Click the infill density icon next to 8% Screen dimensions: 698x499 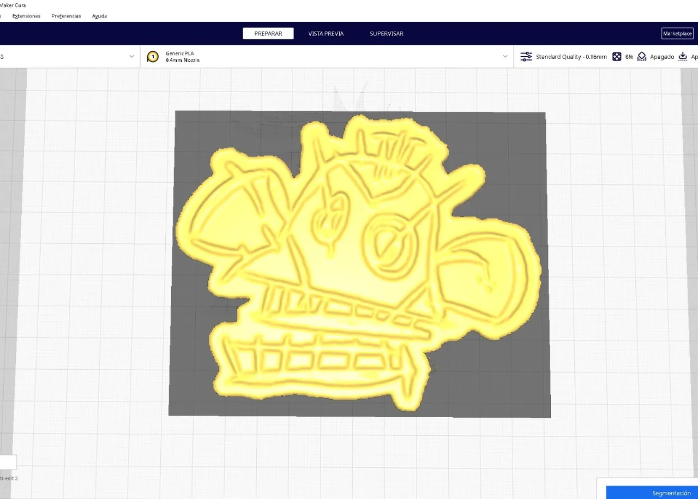coord(617,56)
